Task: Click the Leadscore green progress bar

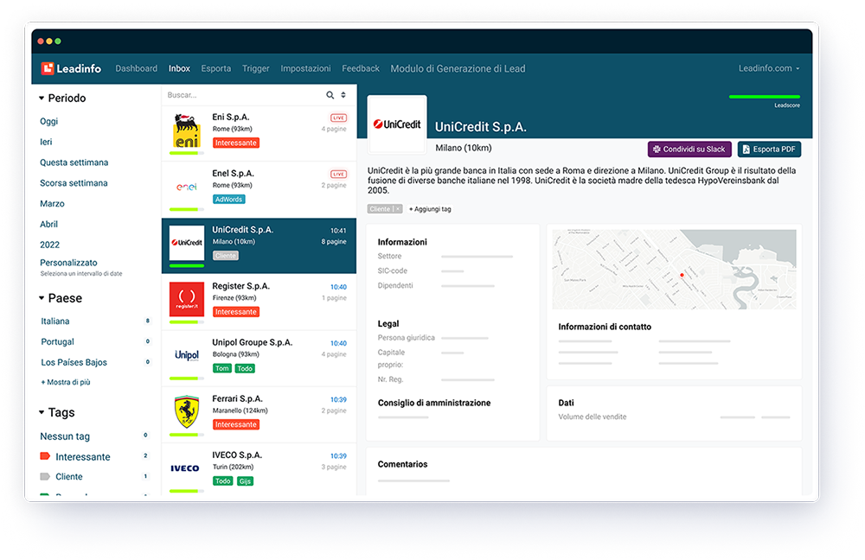Action: pos(765,97)
